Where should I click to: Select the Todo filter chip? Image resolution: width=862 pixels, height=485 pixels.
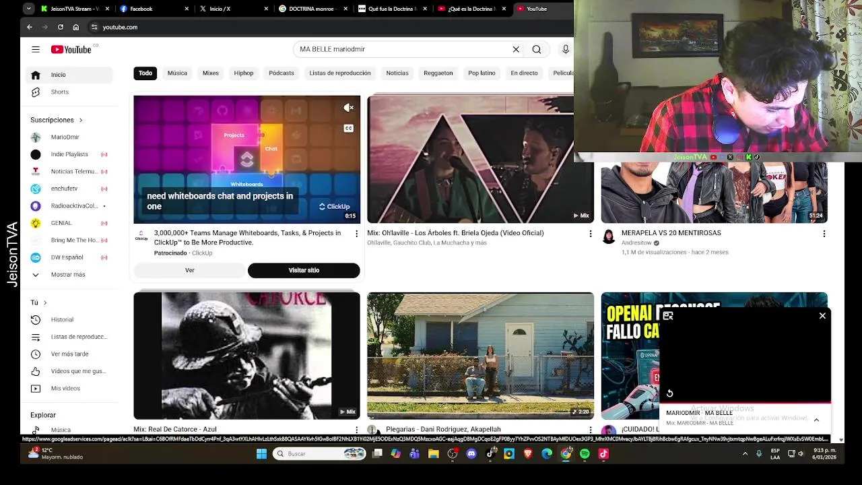pos(145,73)
